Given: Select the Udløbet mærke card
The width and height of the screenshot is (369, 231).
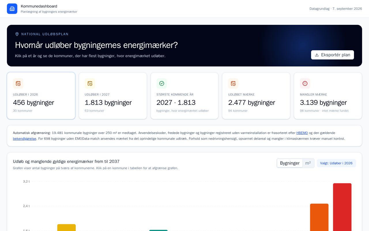Looking at the screenshot, I should (256, 96).
